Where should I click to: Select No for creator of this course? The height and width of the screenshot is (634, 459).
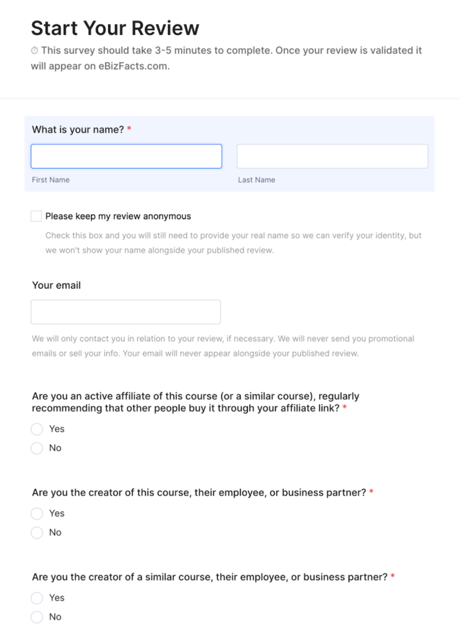pyautogui.click(x=37, y=533)
